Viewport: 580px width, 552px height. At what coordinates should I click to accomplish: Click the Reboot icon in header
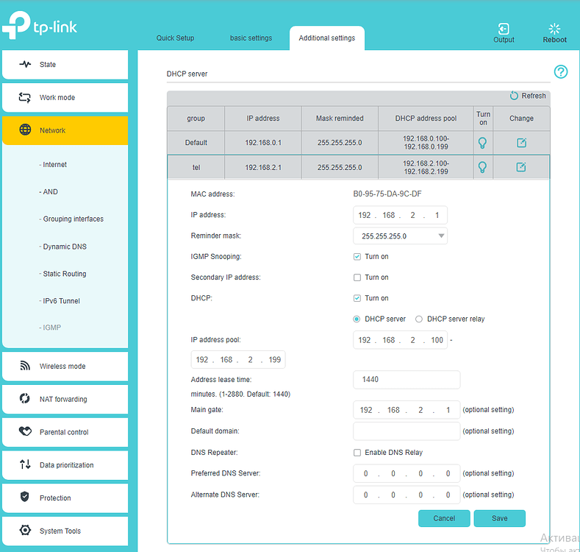(554, 29)
